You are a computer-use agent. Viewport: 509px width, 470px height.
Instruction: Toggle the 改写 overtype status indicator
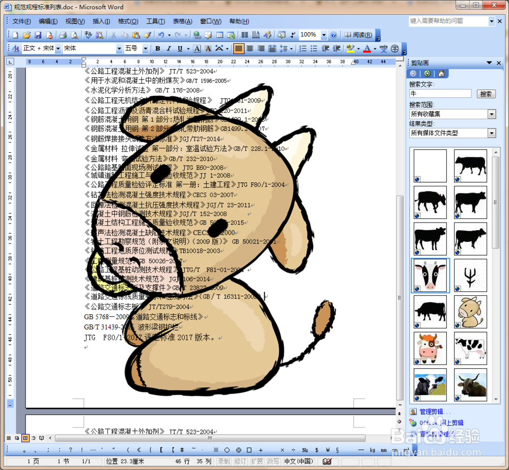tap(273, 461)
